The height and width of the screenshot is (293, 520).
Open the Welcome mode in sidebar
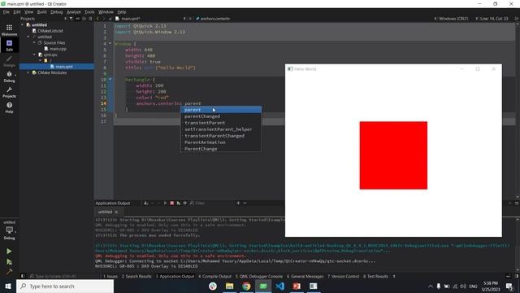(9, 30)
